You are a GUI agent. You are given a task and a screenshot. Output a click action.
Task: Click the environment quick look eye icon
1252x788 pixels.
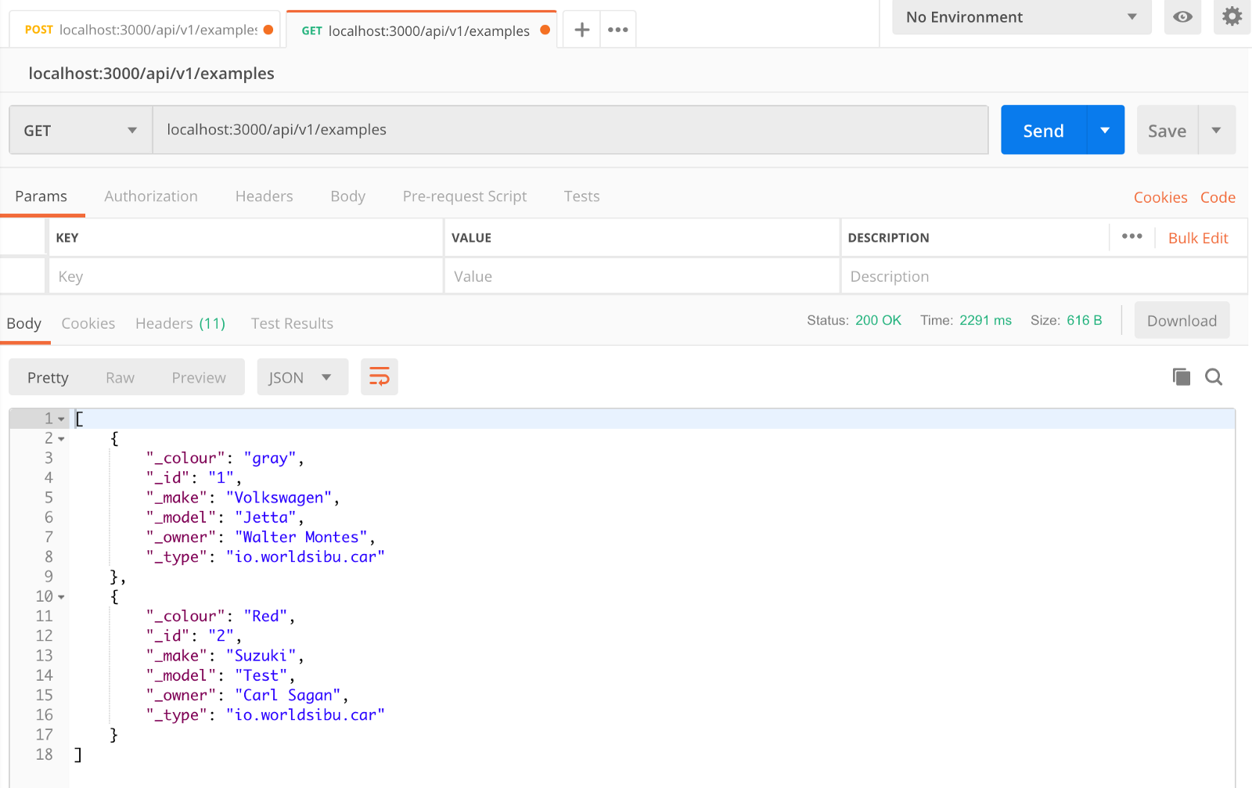(1182, 17)
